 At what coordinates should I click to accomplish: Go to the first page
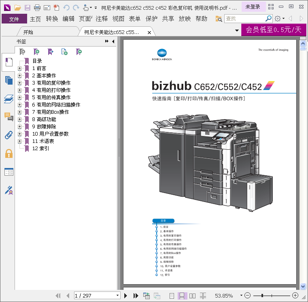pos(58,296)
